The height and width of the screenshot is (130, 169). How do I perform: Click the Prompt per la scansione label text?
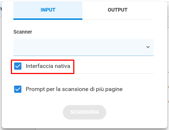pyautogui.click(x=74, y=89)
